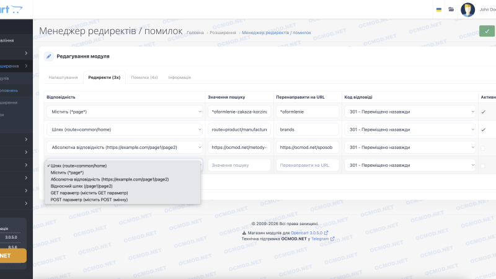Open response code dropdown in ocmod.net/sposob row

[x=410, y=148]
